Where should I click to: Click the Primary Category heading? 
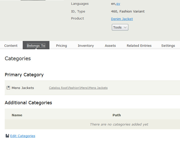[x=24, y=75]
